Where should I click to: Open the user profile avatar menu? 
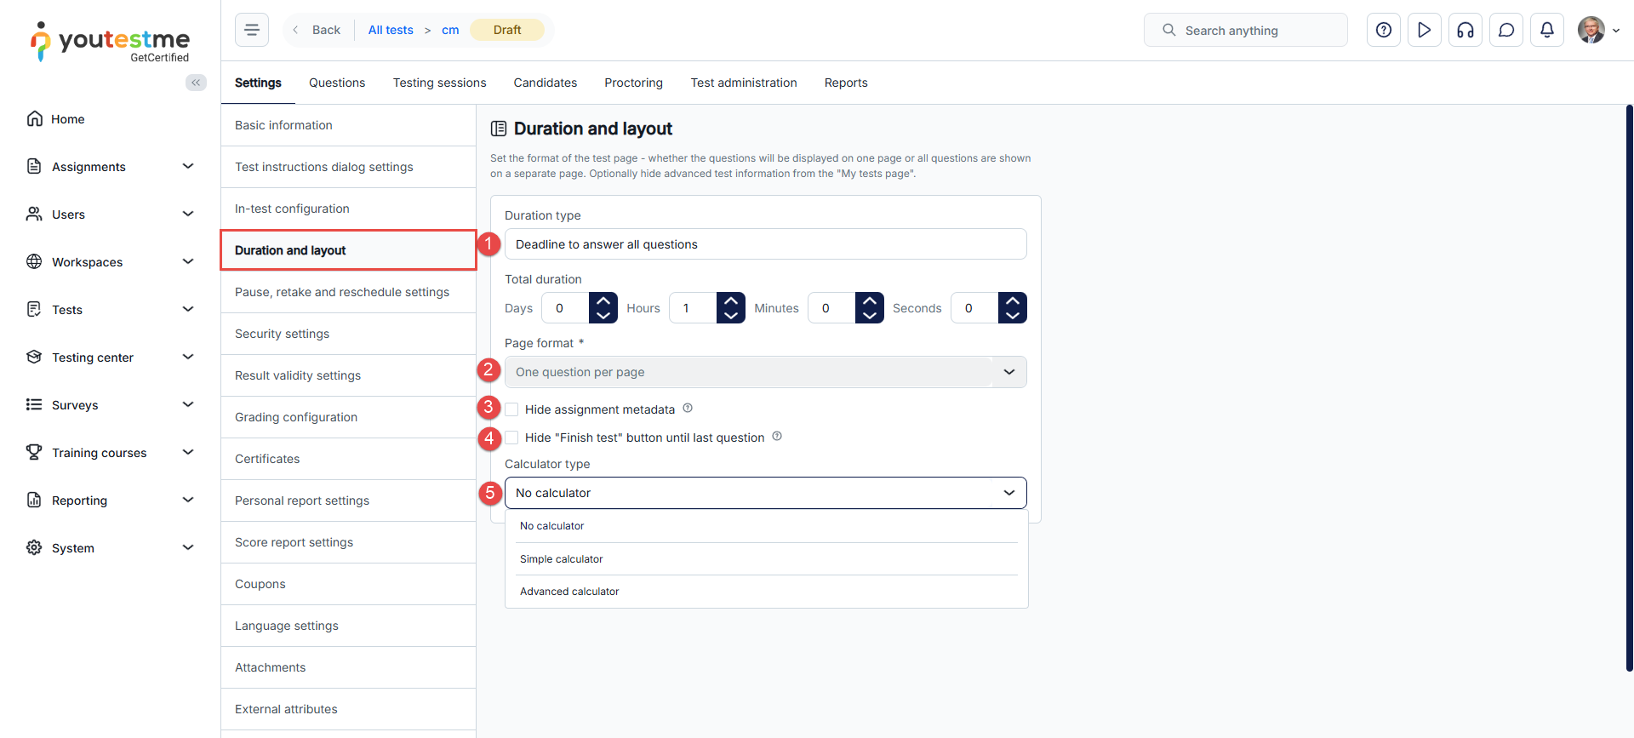pyautogui.click(x=1598, y=30)
